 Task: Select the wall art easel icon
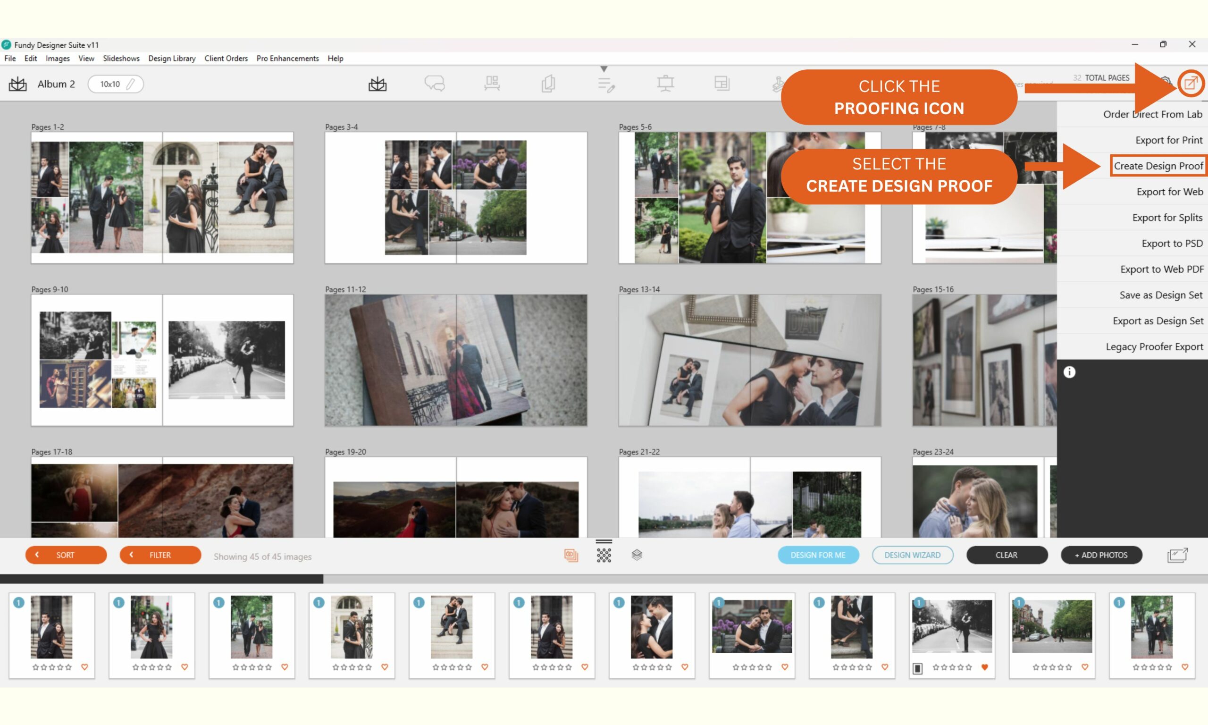665,84
